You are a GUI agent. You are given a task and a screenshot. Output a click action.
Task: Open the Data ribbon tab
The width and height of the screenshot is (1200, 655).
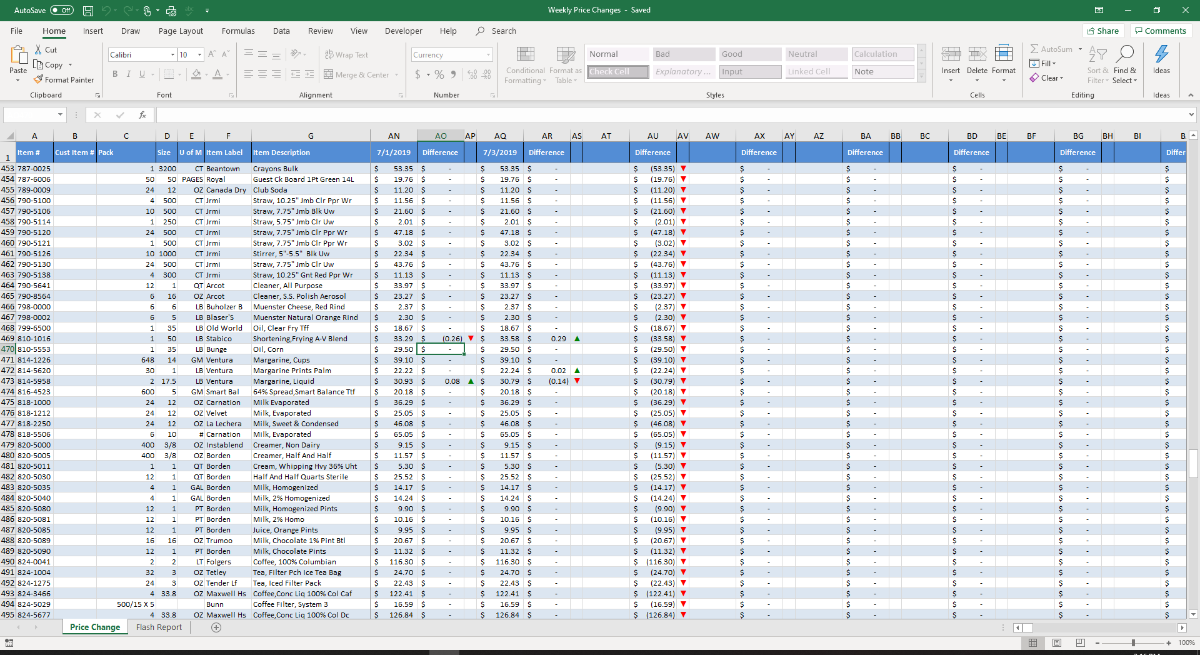tap(281, 31)
